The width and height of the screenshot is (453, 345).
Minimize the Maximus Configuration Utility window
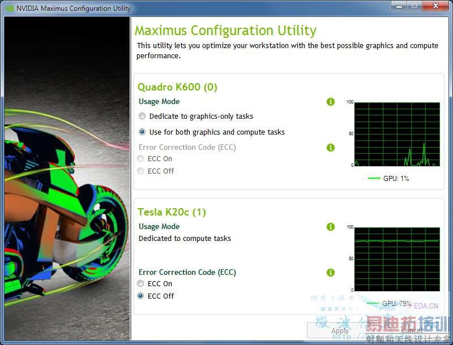399,6
